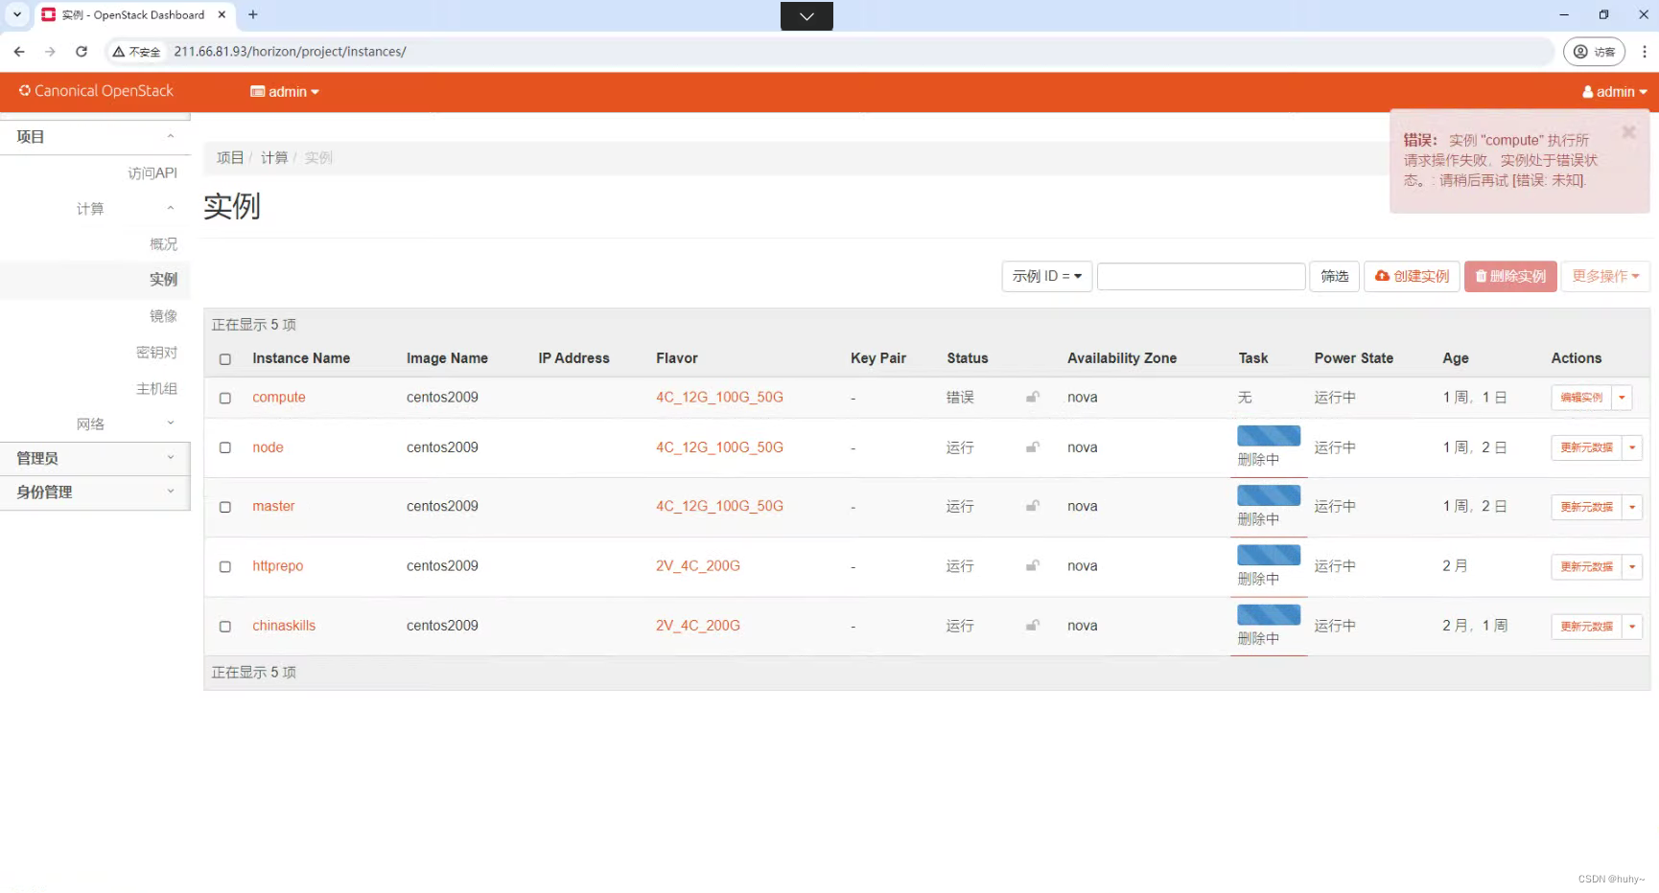Click the deleting progress bar for master
Image resolution: width=1659 pixels, height=893 pixels.
pyautogui.click(x=1269, y=495)
